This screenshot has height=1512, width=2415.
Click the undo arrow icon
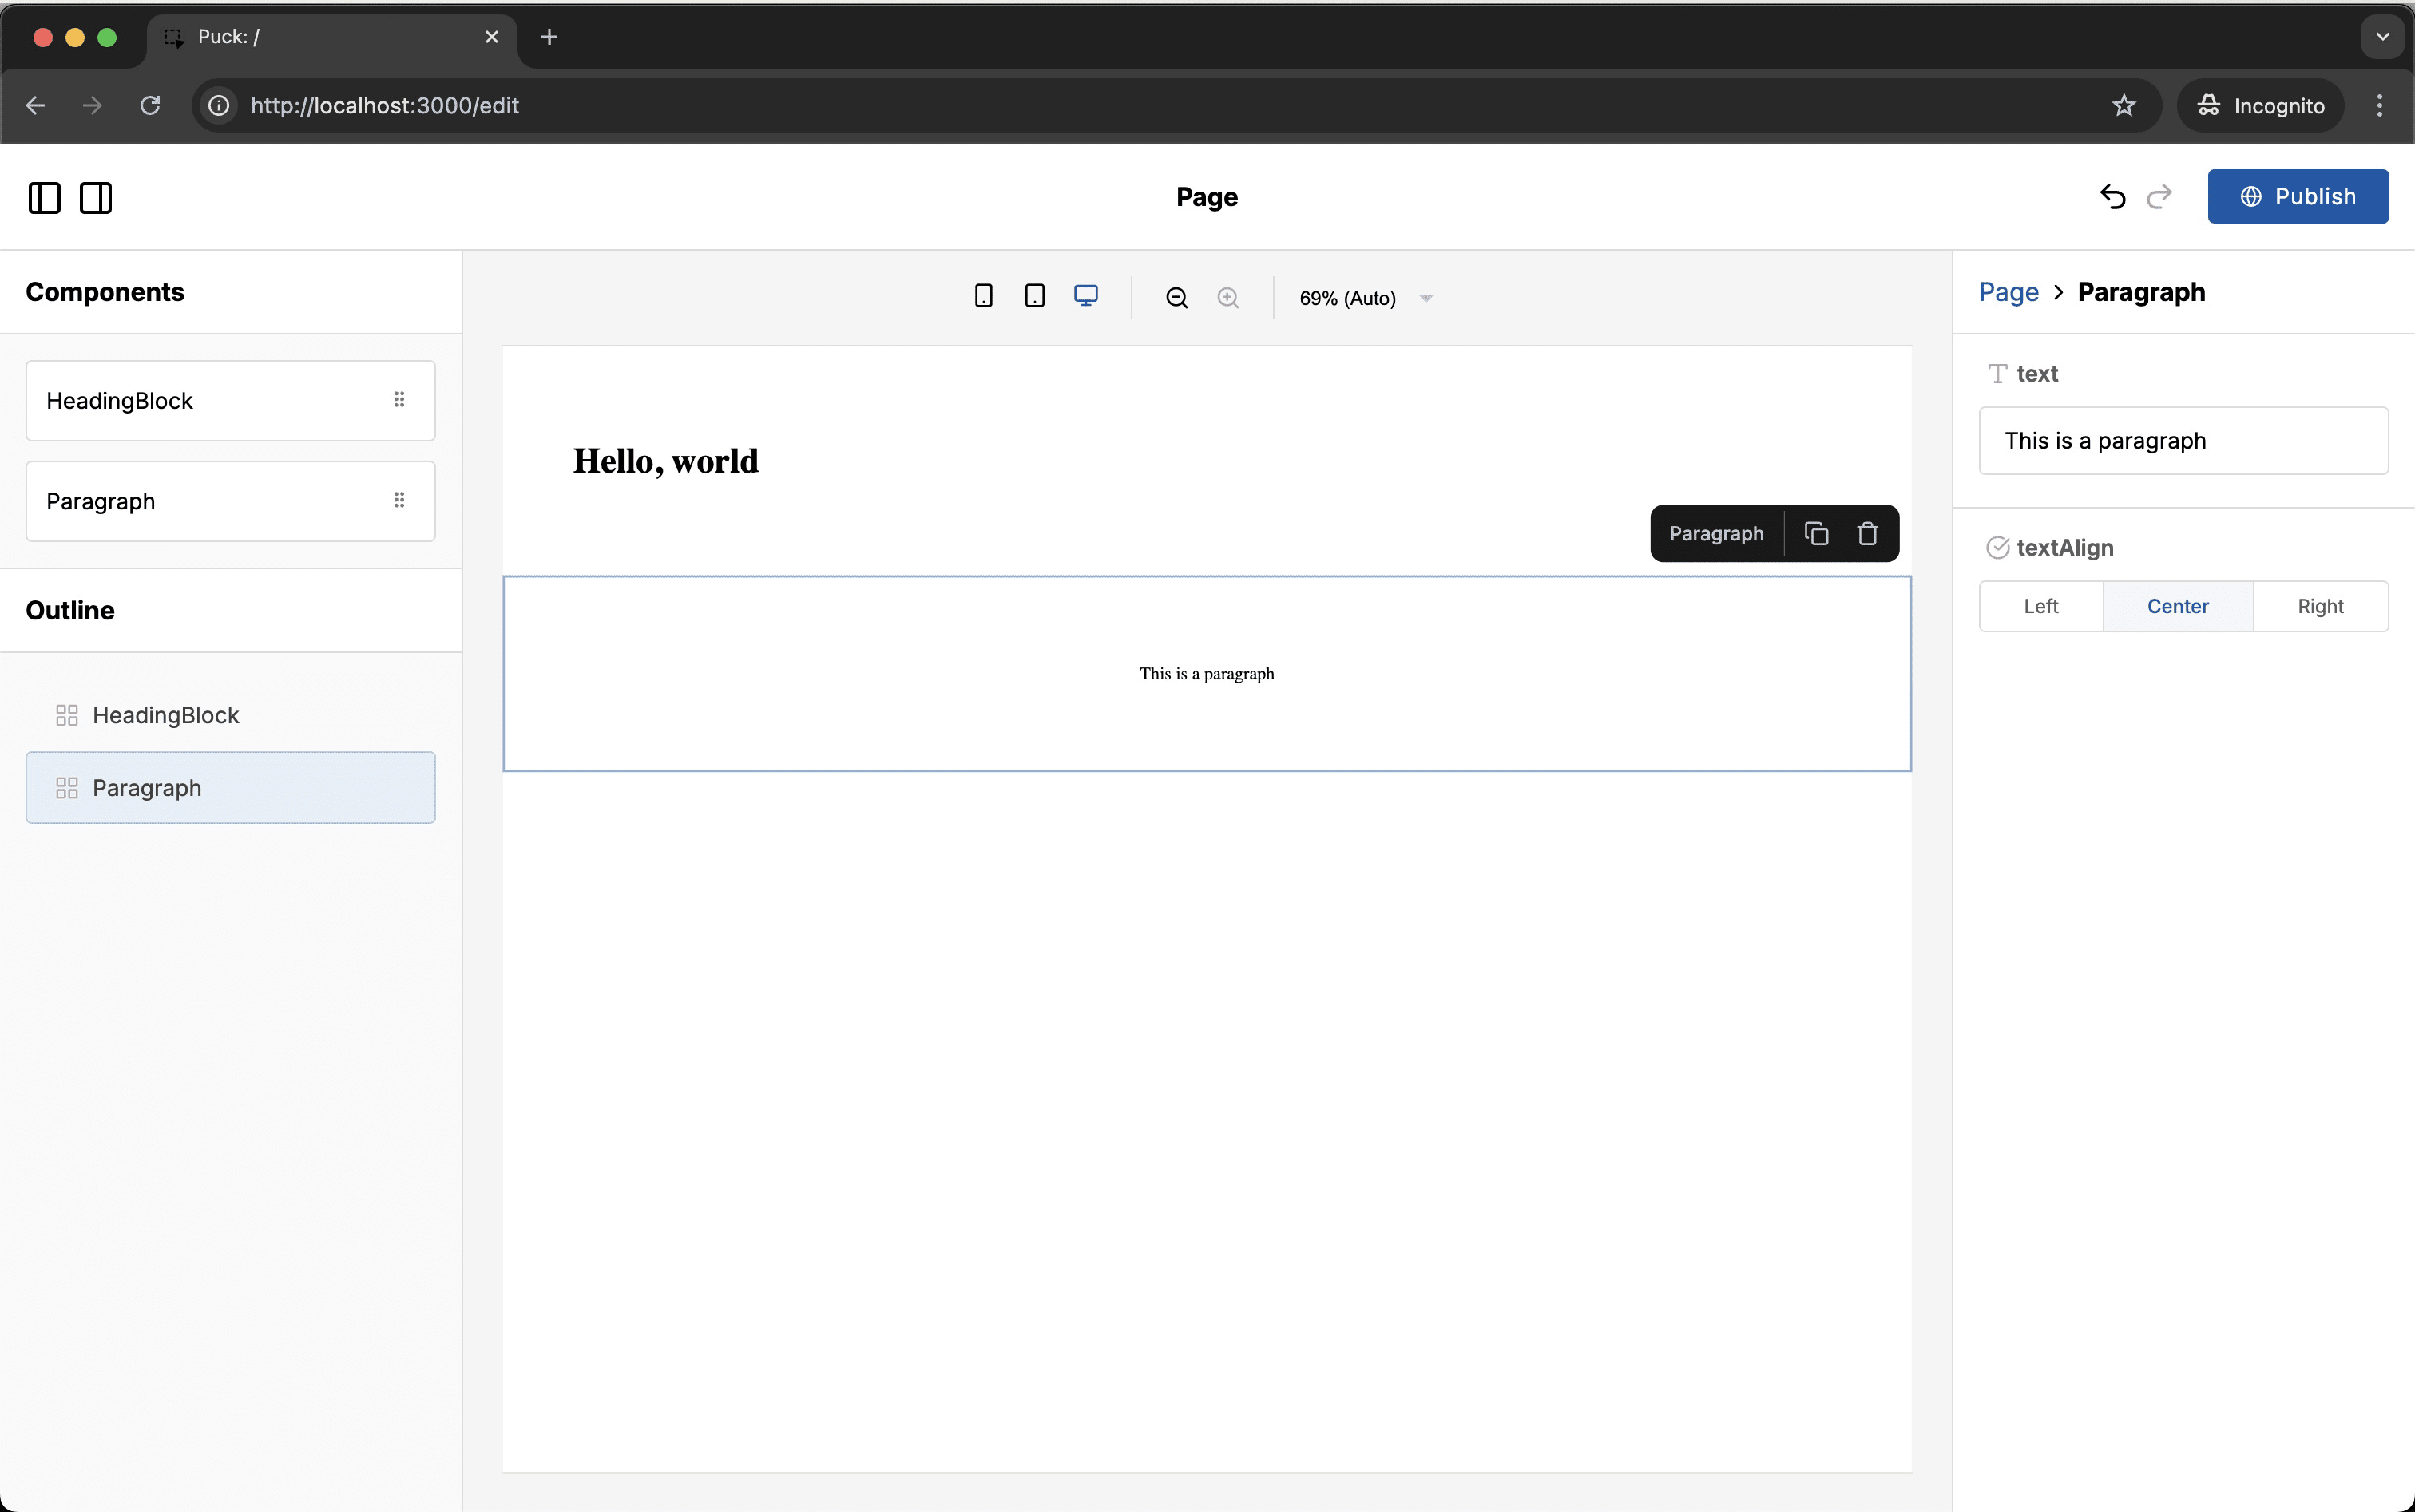(2112, 196)
